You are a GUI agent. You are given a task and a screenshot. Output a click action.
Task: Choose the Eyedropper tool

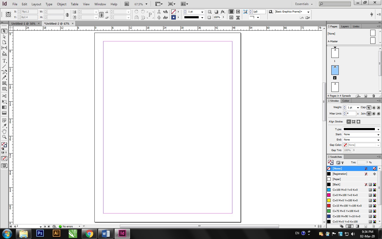(4, 126)
